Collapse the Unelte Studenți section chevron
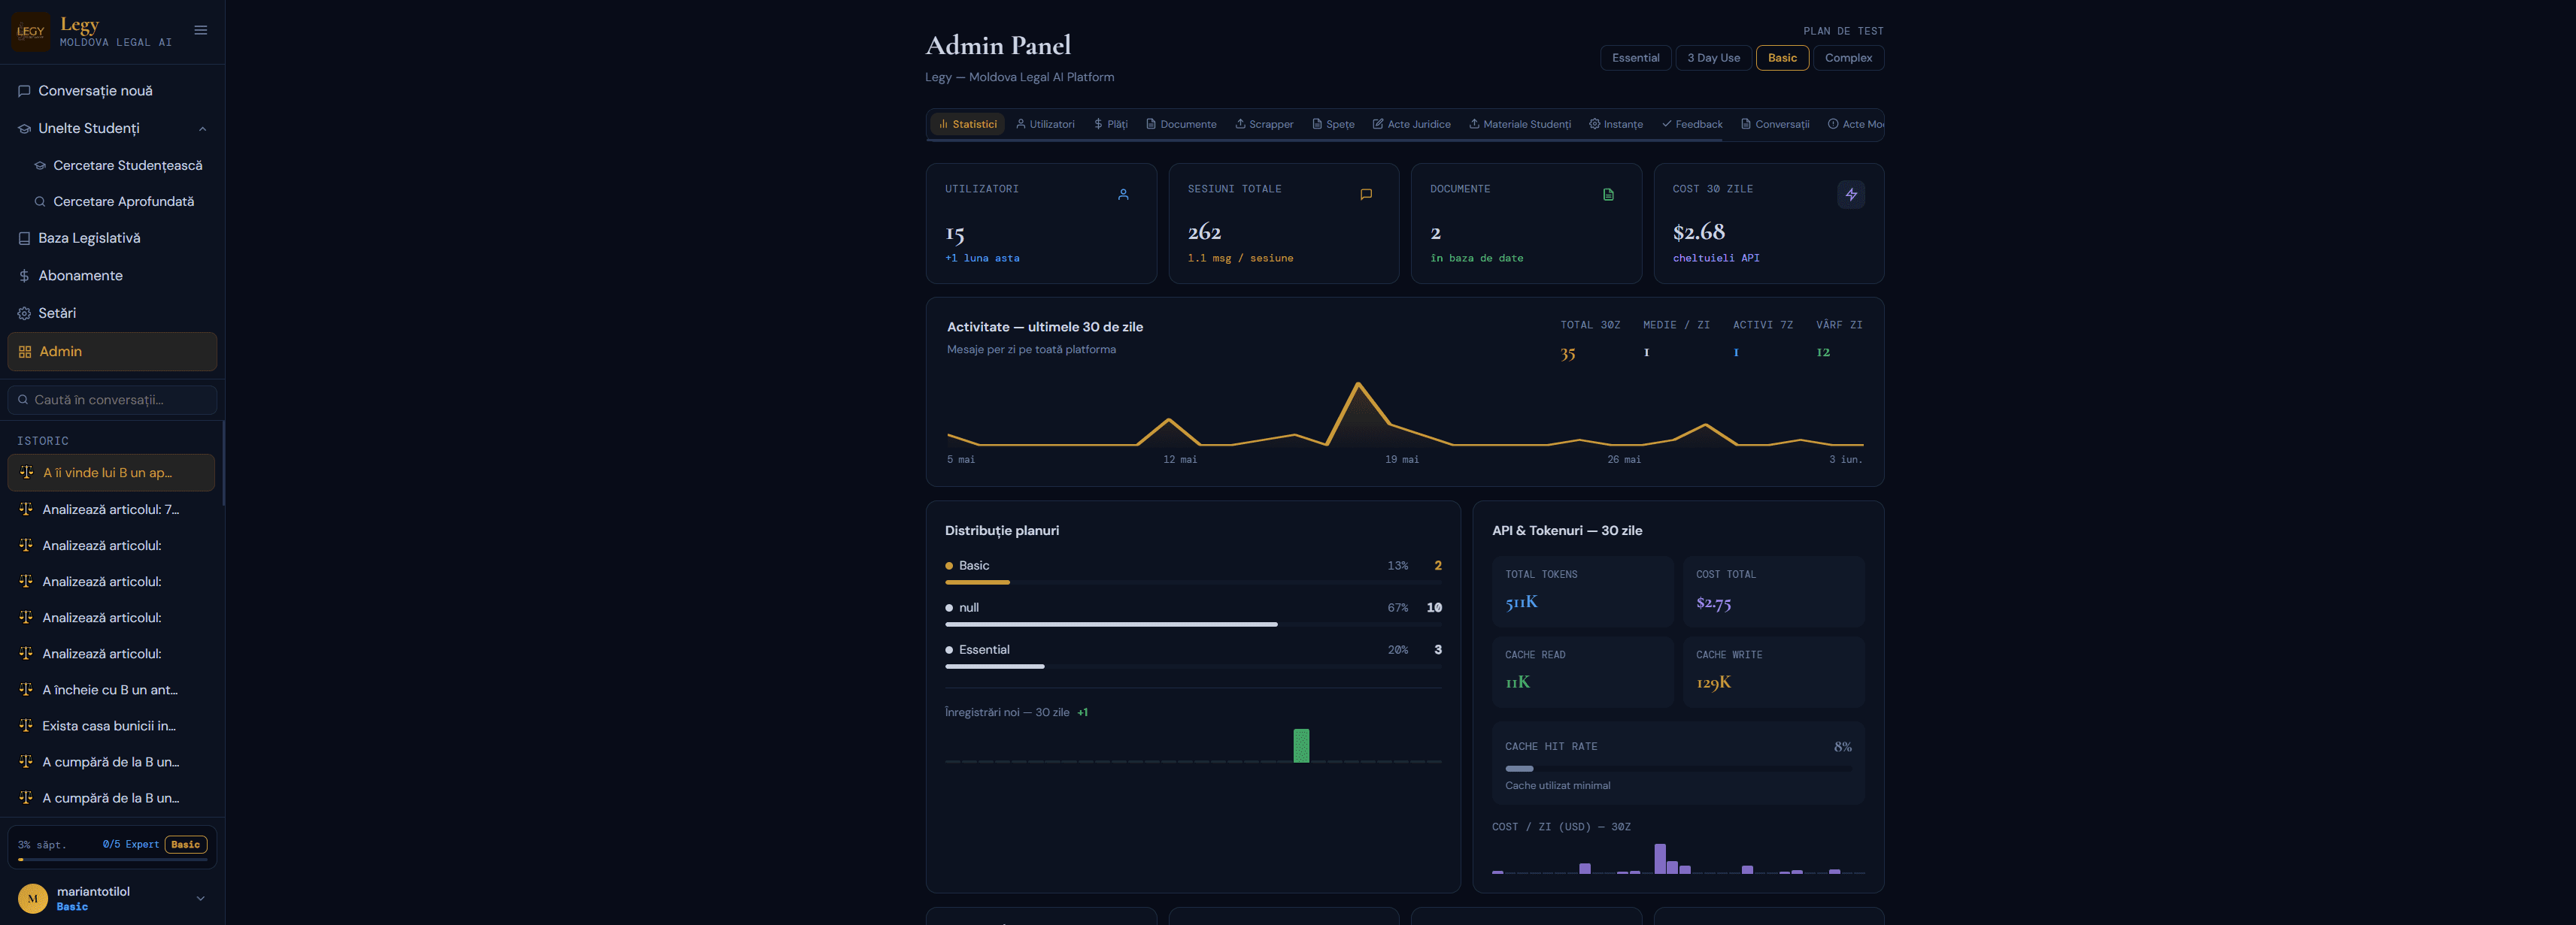Image resolution: width=2576 pixels, height=925 pixels. pyautogui.click(x=202, y=128)
